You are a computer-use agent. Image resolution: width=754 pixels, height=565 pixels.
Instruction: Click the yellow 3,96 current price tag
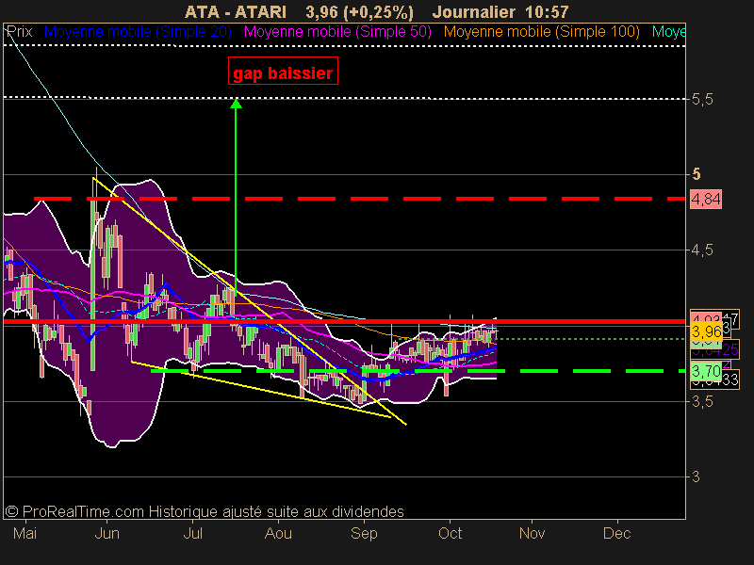click(x=706, y=331)
